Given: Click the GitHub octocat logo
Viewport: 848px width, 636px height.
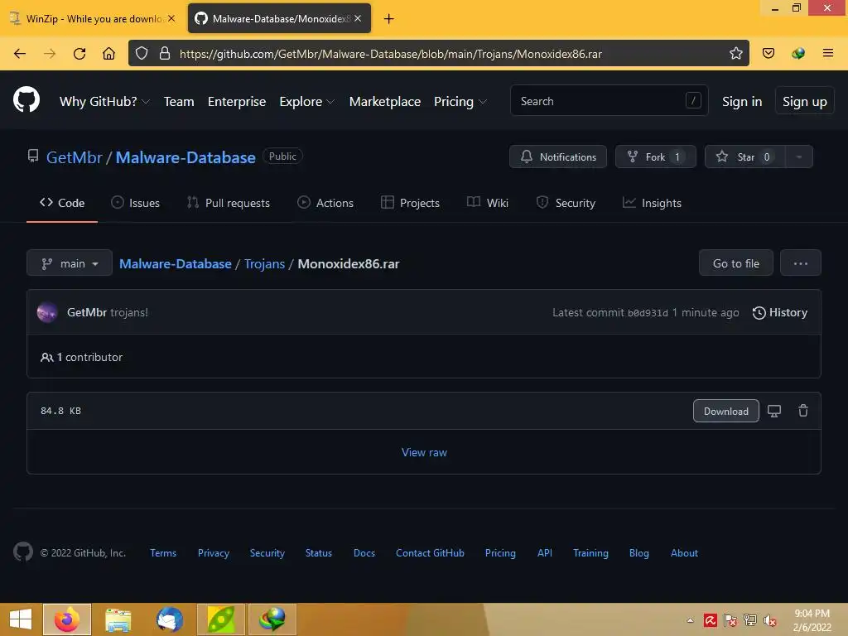Looking at the screenshot, I should pos(26,100).
